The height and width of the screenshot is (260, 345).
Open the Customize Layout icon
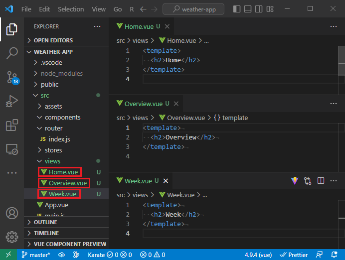tap(270, 9)
